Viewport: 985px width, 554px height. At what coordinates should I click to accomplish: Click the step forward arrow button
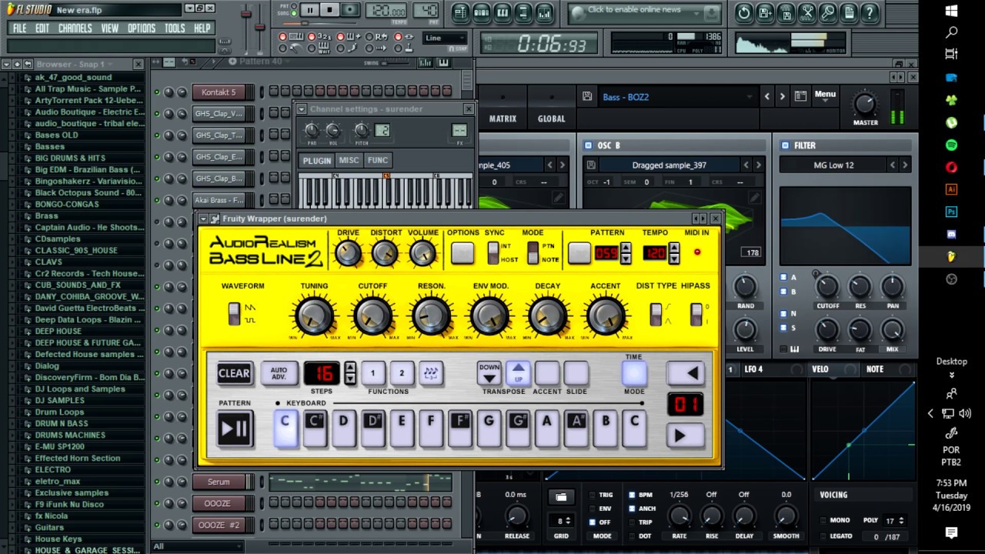click(x=684, y=436)
